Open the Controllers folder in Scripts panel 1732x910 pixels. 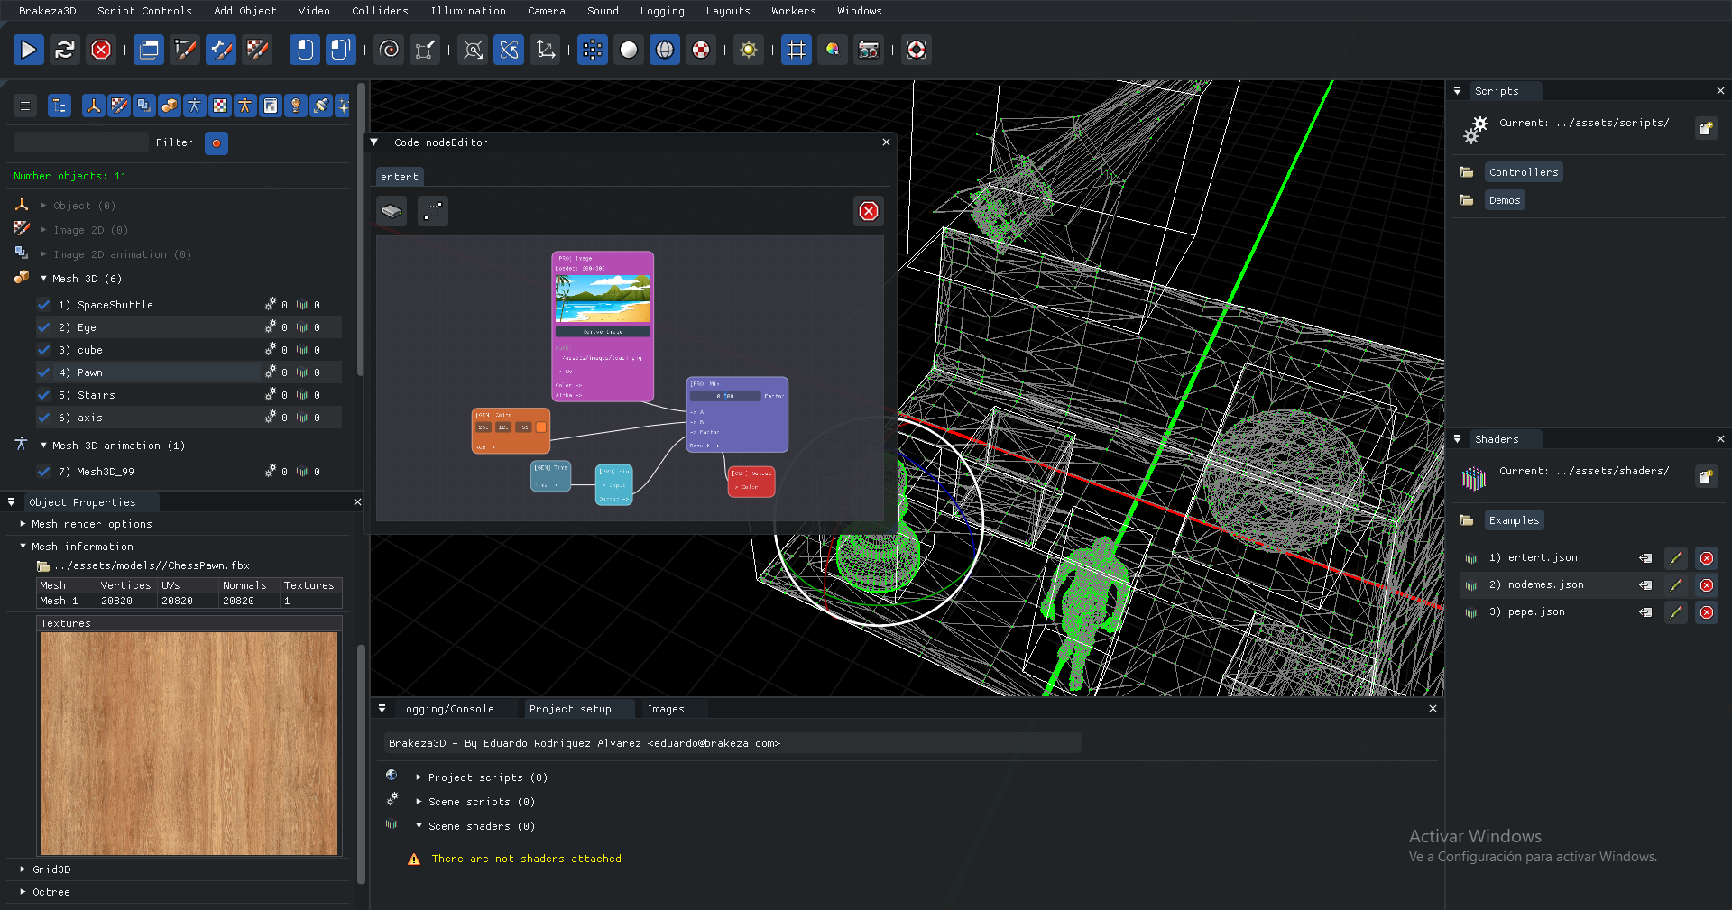tap(1523, 171)
